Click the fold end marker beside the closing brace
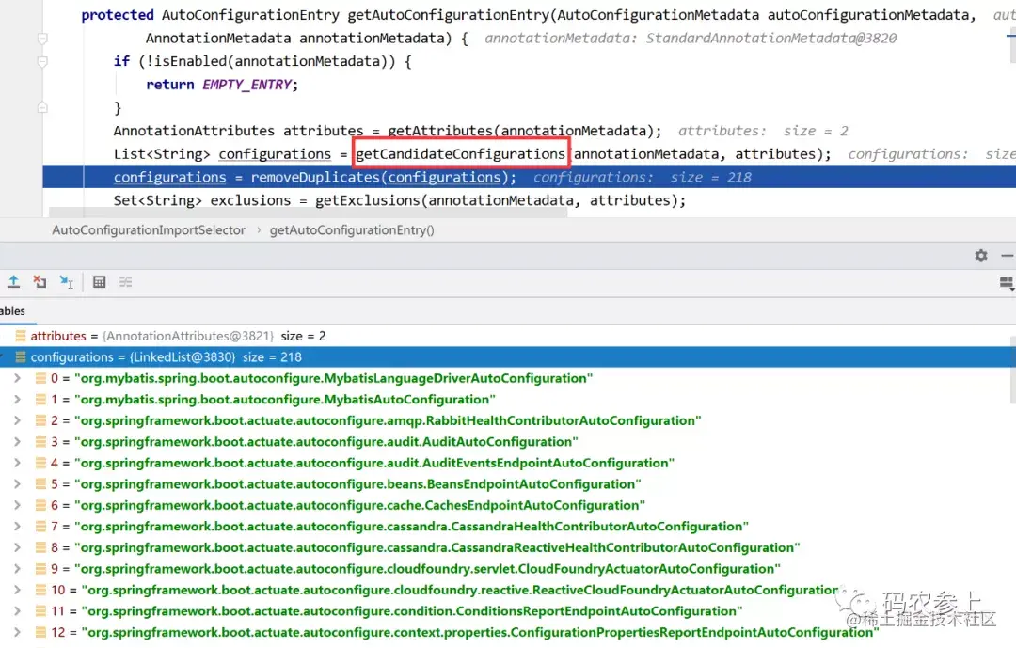The image size is (1016, 648). click(42, 107)
